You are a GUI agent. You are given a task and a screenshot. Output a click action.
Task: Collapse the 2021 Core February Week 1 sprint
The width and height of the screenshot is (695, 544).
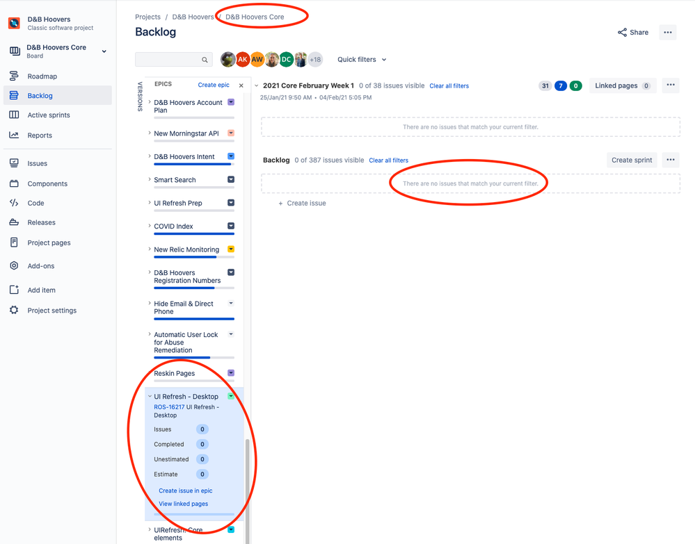(x=256, y=85)
